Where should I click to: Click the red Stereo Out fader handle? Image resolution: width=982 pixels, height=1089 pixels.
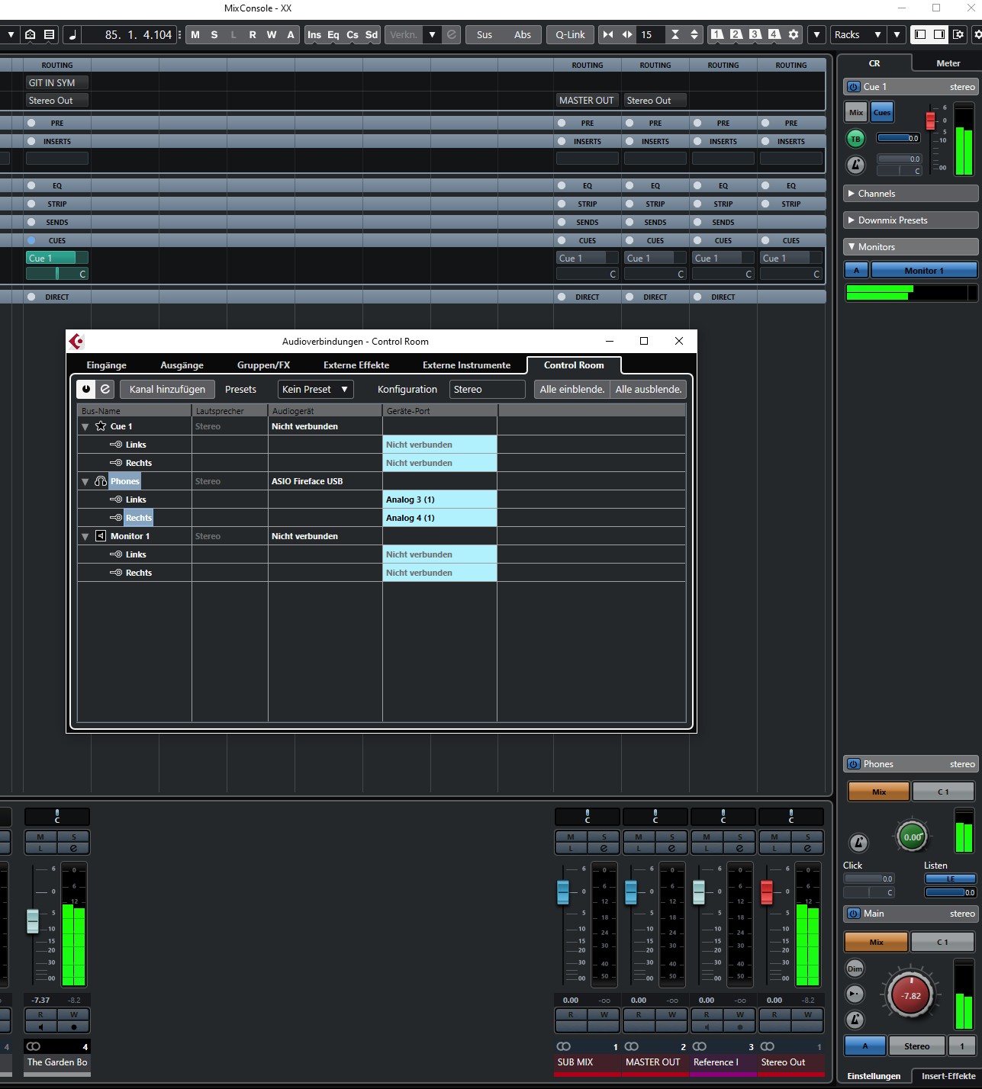[x=767, y=891]
